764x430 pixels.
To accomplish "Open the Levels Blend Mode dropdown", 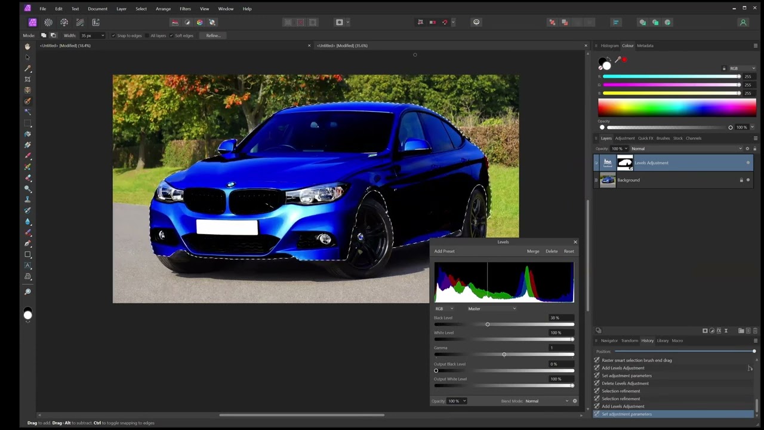I will [x=547, y=401].
